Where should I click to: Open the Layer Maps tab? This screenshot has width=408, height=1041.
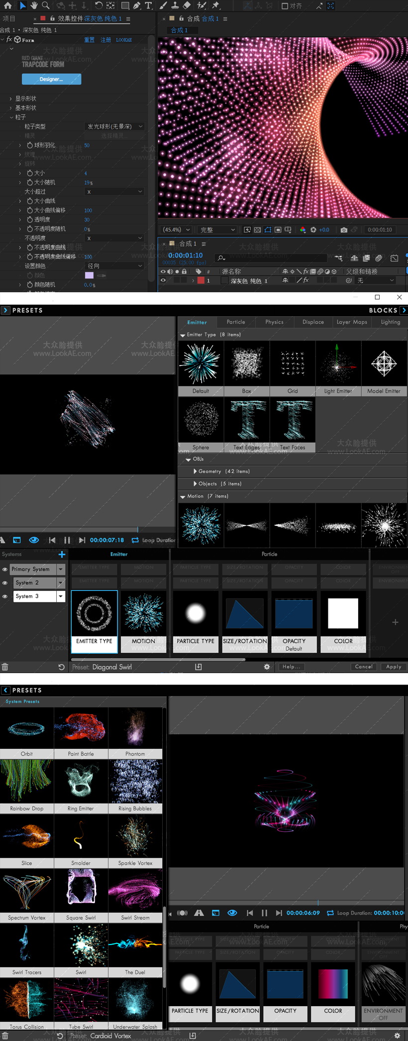352,322
